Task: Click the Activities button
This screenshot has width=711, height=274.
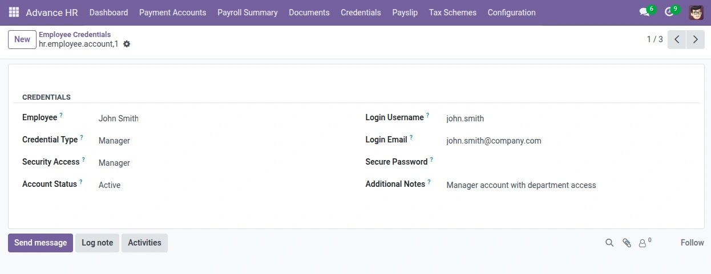Action: pos(144,243)
